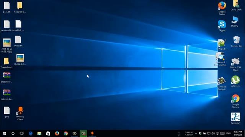Select the Notepad++ desktop shortcut

(x=222, y=45)
